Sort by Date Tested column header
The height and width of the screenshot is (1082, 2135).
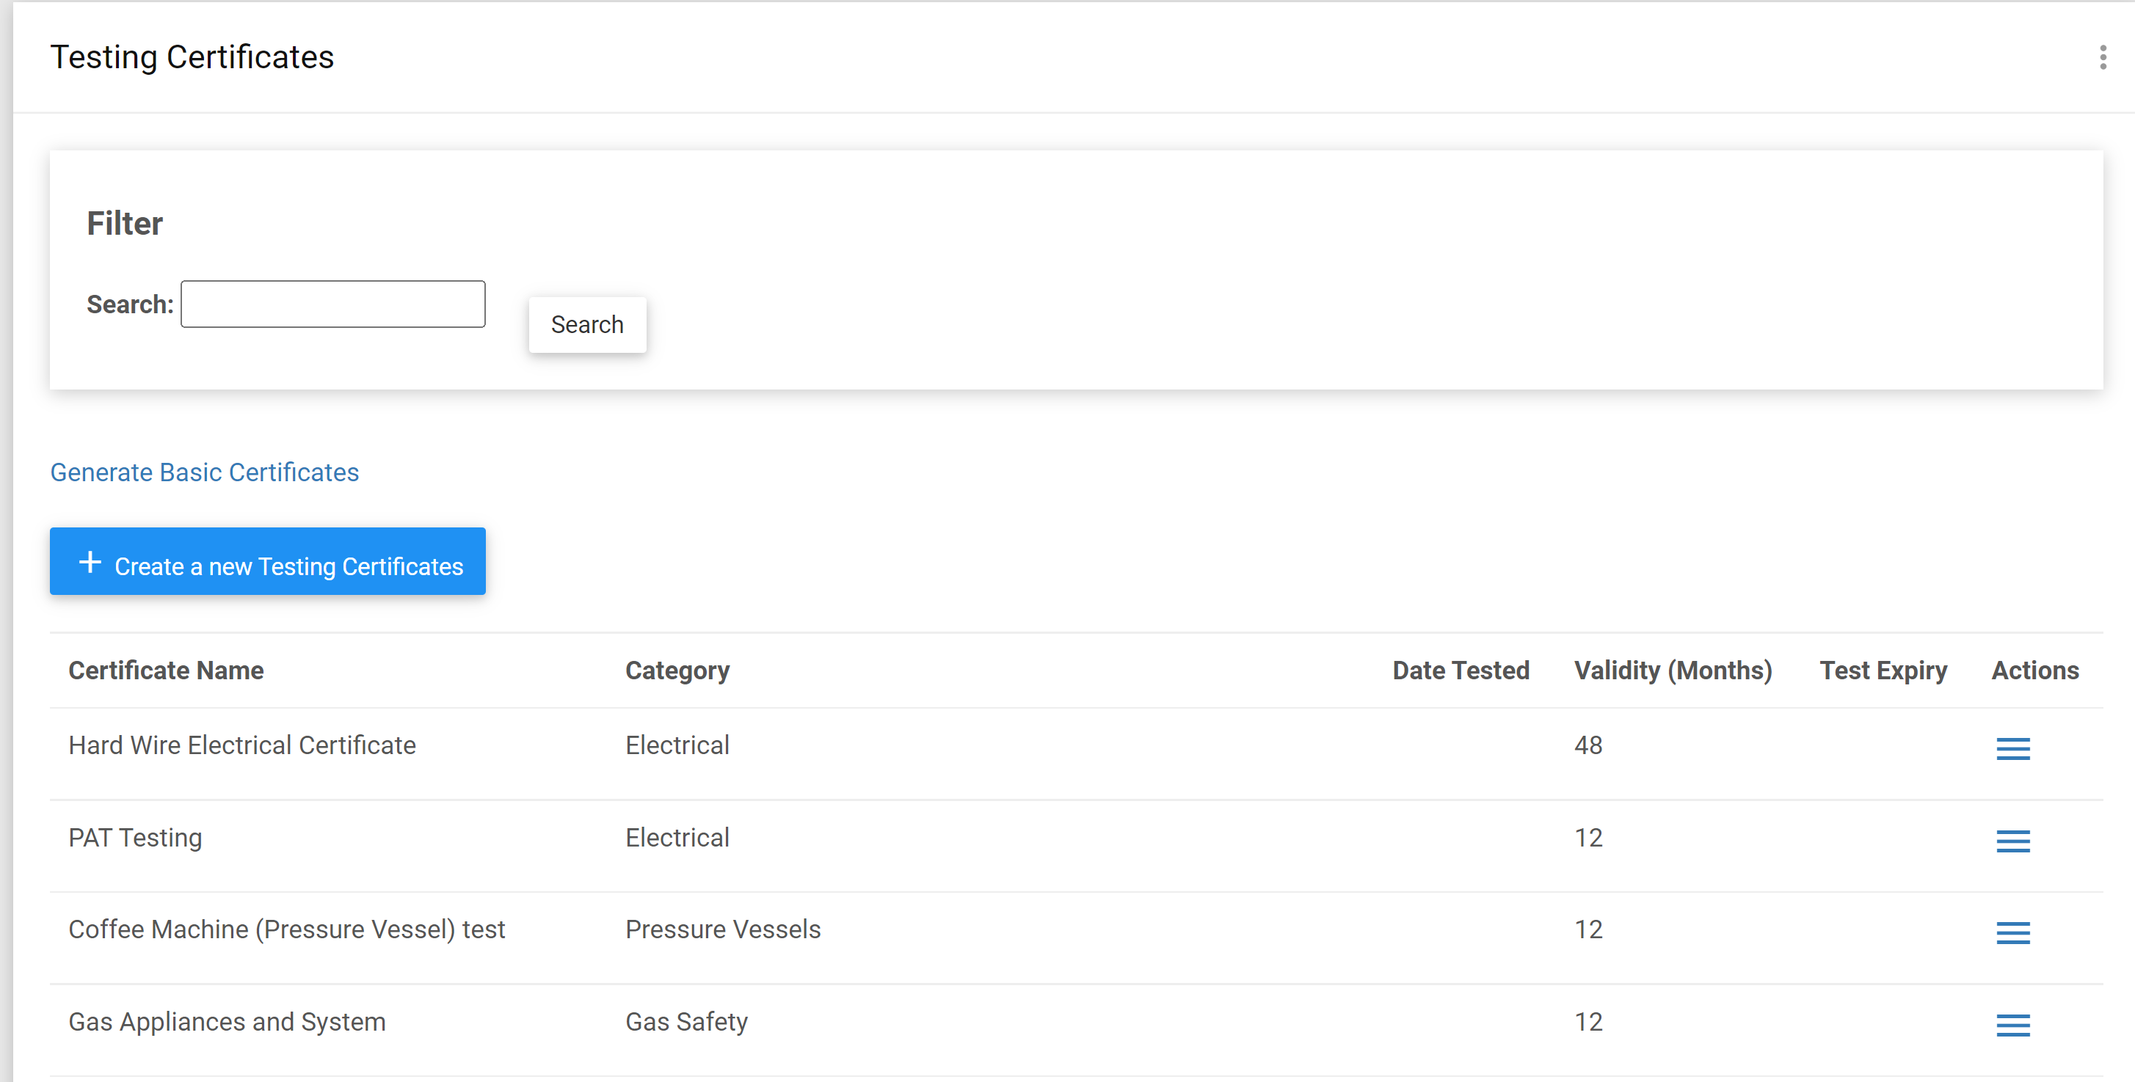pos(1461,670)
